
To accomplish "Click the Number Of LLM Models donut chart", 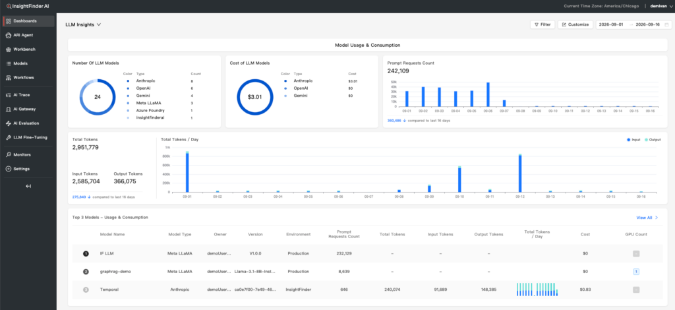I will pyautogui.click(x=98, y=97).
